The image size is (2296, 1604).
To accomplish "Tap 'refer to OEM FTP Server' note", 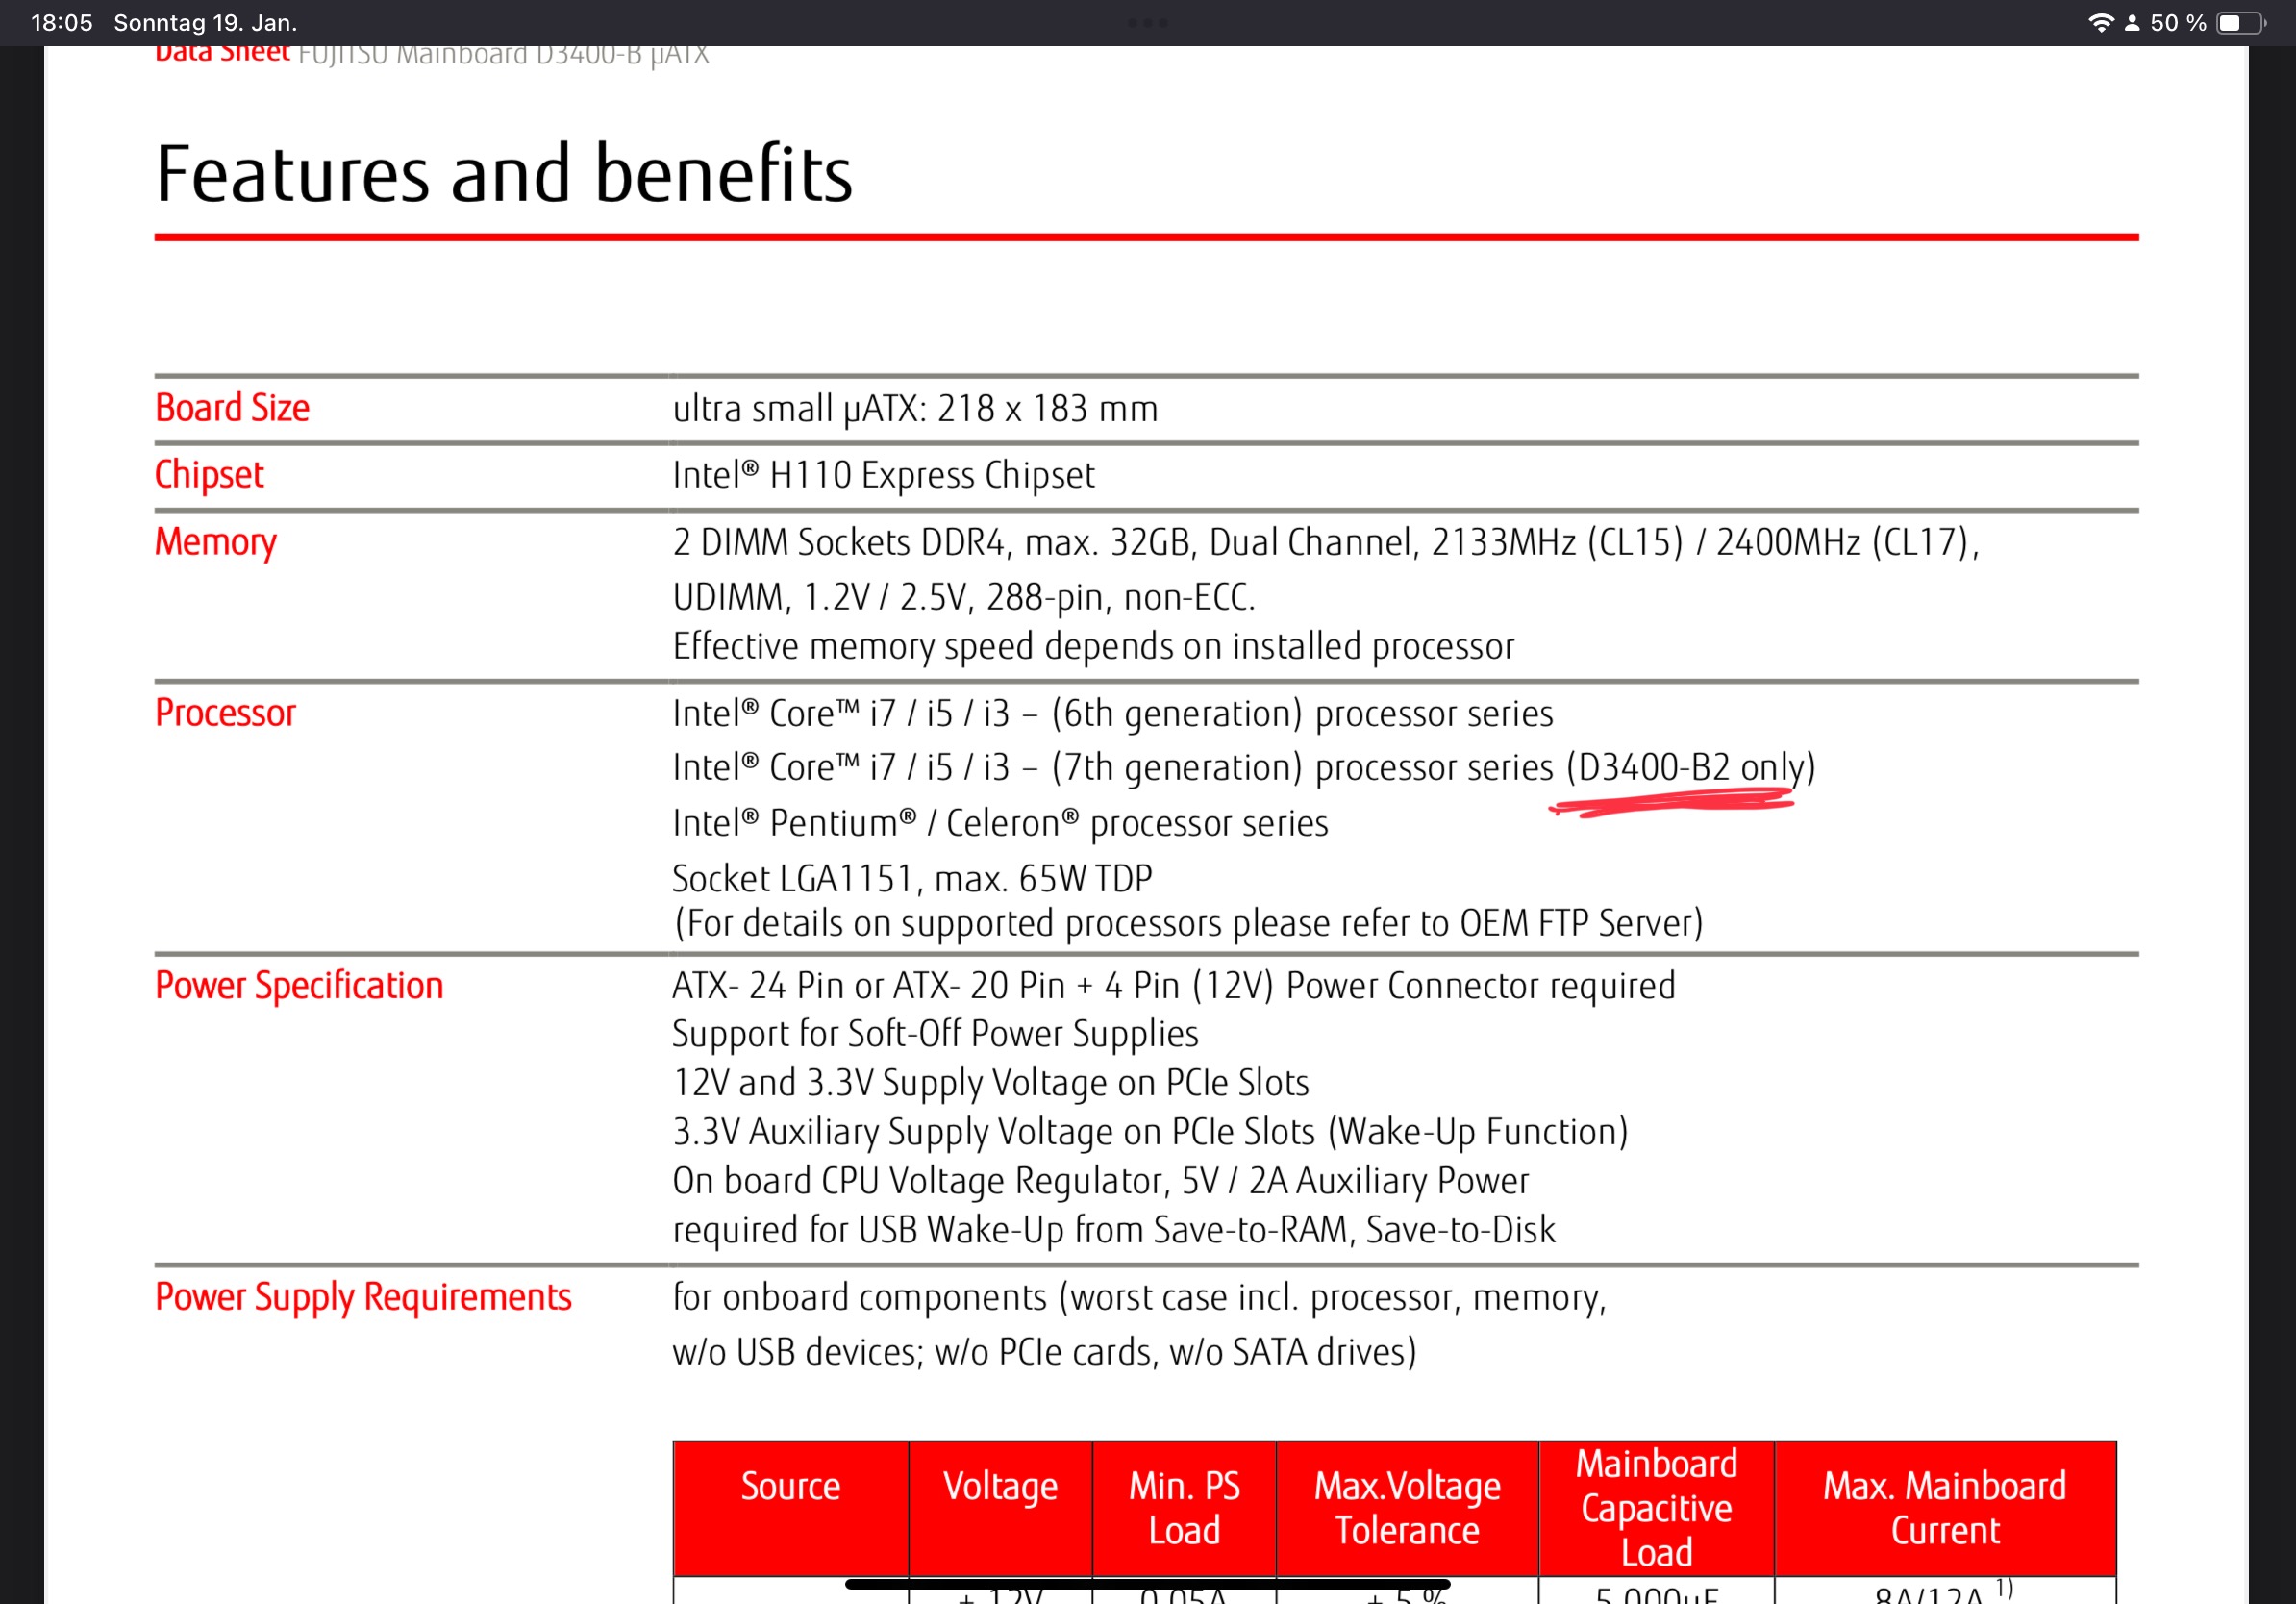I will pyautogui.click(x=1188, y=923).
